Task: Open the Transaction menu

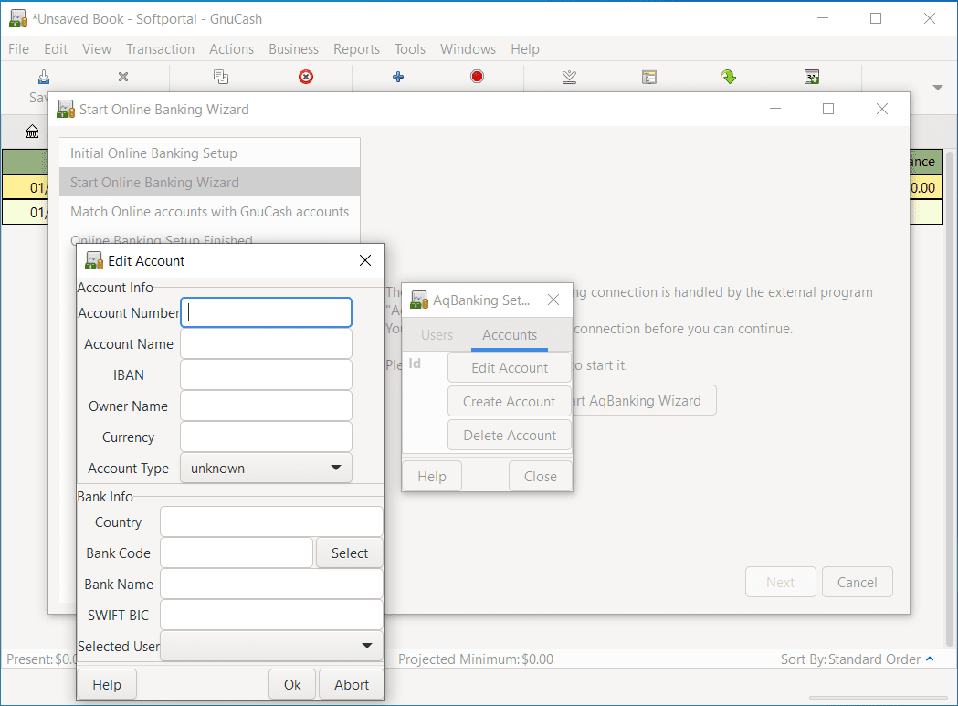Action: (x=160, y=49)
